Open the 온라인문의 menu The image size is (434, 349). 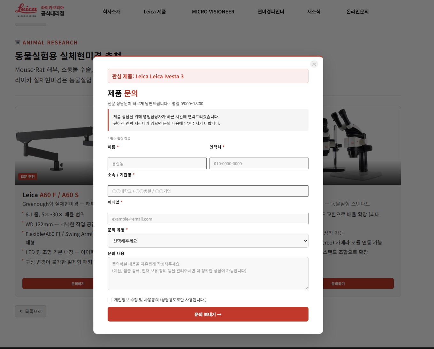(358, 12)
